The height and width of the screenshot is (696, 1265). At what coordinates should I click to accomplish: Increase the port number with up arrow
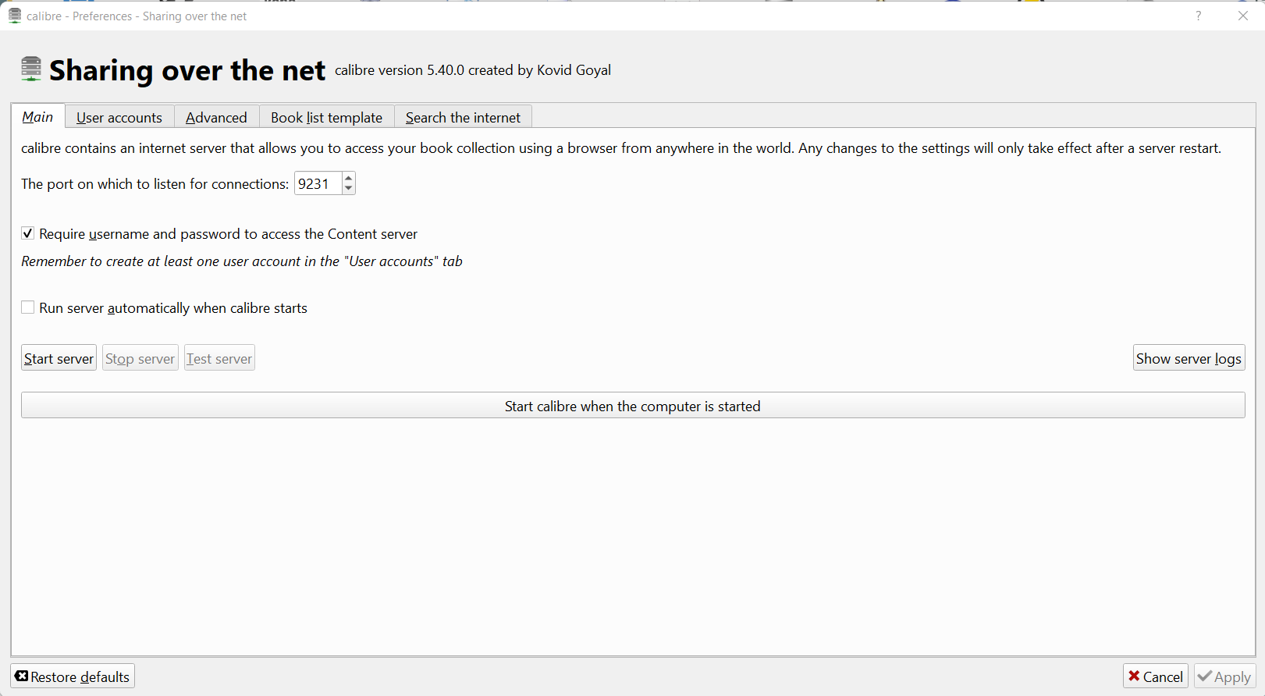[349, 179]
